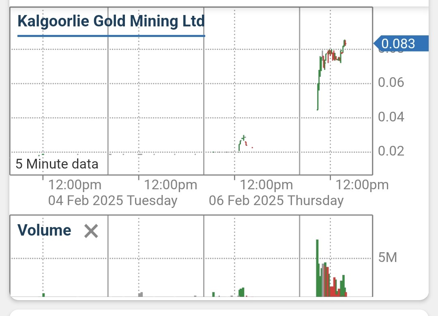438x316 pixels.
Task: Expand the 04 Feb 2025 Tuesday date label
Action: [x=113, y=200]
